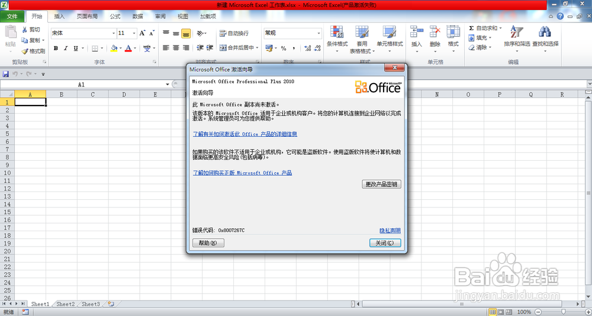Image resolution: width=592 pixels, height=316 pixels.
Task: Click the Insert cells (插入) icon
Action: [417, 32]
